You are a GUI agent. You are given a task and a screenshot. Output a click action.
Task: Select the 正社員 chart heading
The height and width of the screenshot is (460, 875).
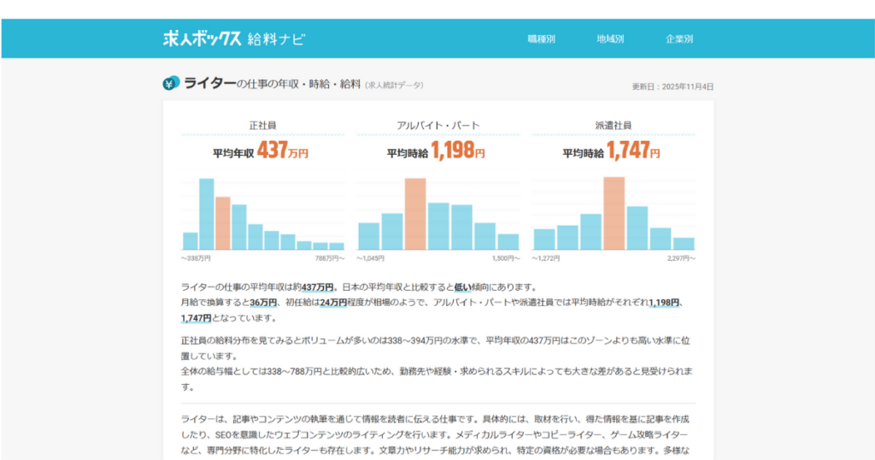[262, 126]
